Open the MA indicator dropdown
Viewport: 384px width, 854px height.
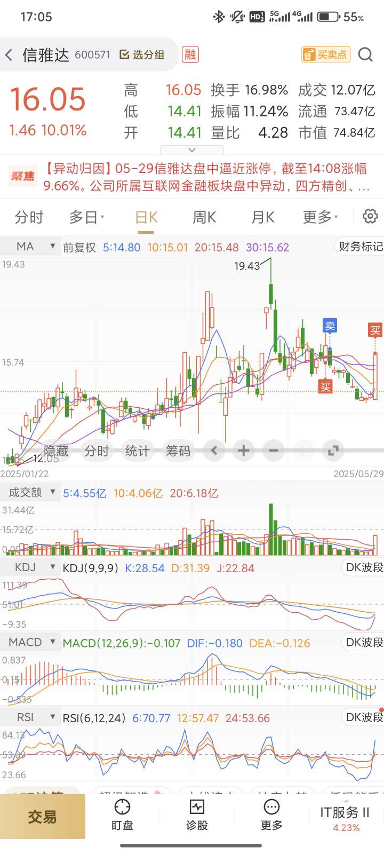[30, 246]
